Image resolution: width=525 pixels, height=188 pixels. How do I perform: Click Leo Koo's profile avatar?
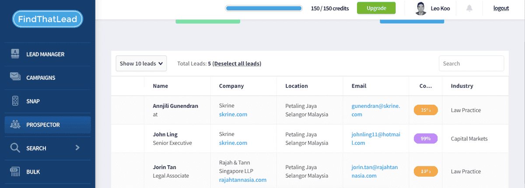point(421,8)
